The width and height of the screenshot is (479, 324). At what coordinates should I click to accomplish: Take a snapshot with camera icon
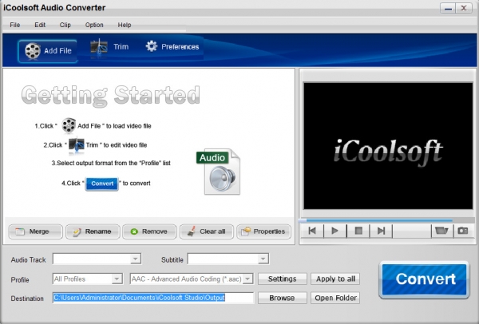(463, 231)
